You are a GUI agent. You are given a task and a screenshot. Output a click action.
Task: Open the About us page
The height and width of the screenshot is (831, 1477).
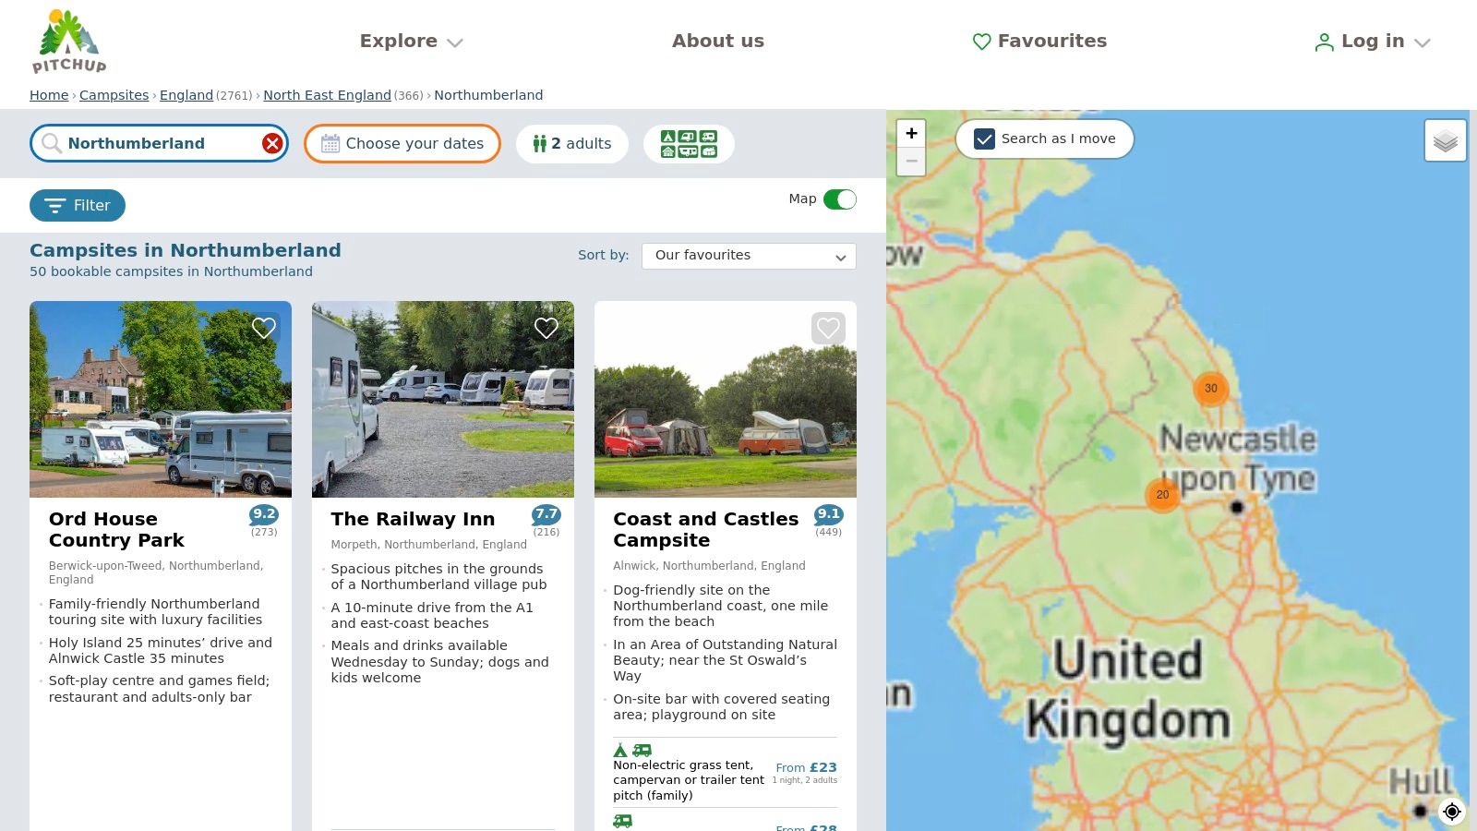(717, 42)
